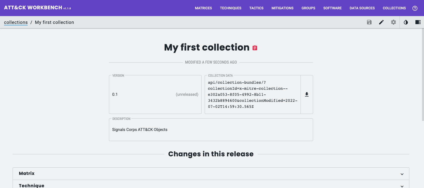Click the red clipboard icon beside title
The width and height of the screenshot is (424, 188).
[255, 48]
